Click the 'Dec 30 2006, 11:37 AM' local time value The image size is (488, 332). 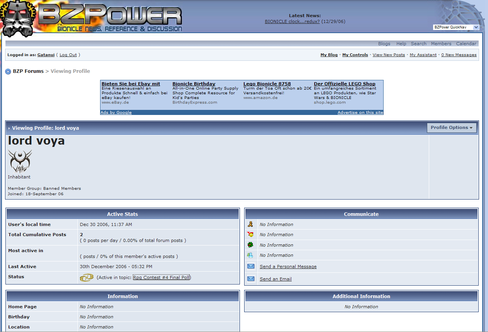point(106,224)
